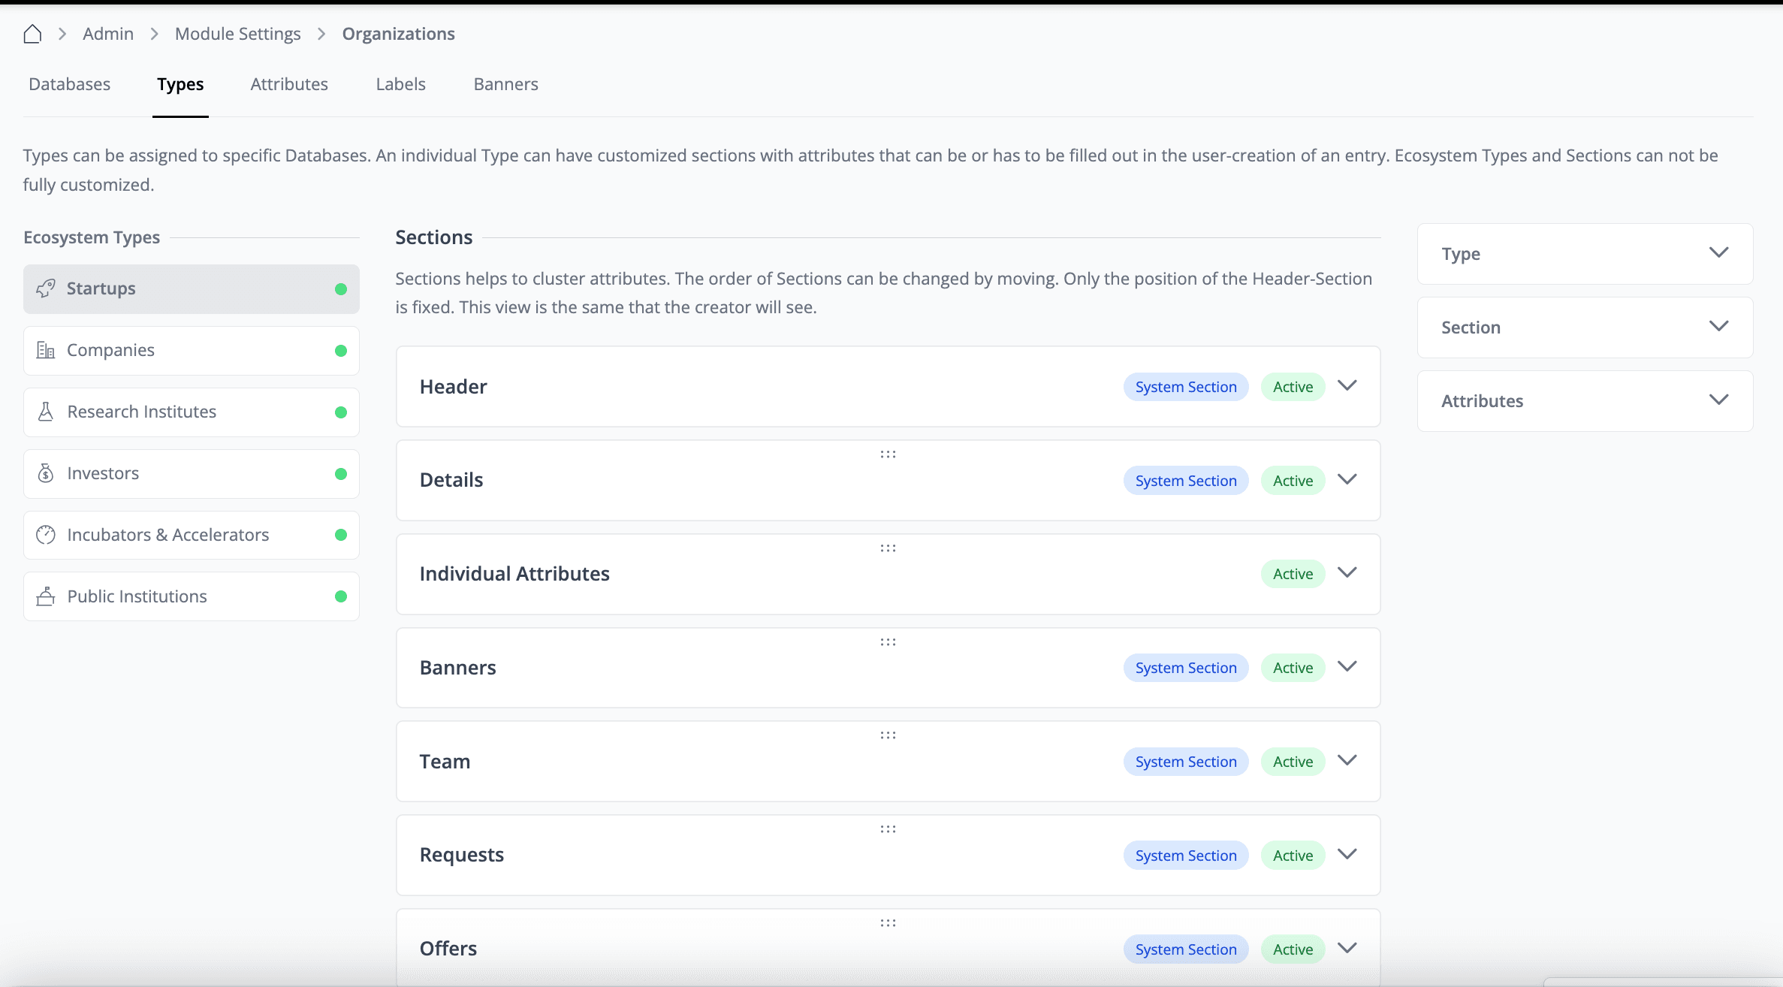Expand the Attributes panel chevron
Viewport: 1783px width, 987px height.
[x=1718, y=400]
